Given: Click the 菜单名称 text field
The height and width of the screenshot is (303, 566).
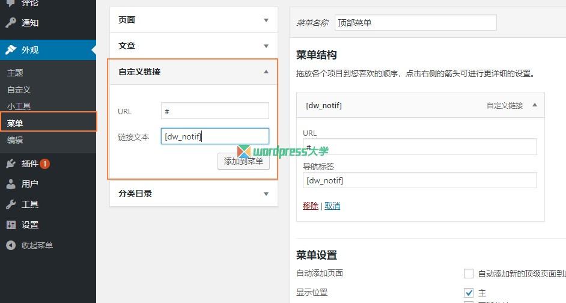Looking at the screenshot, I should [x=415, y=23].
